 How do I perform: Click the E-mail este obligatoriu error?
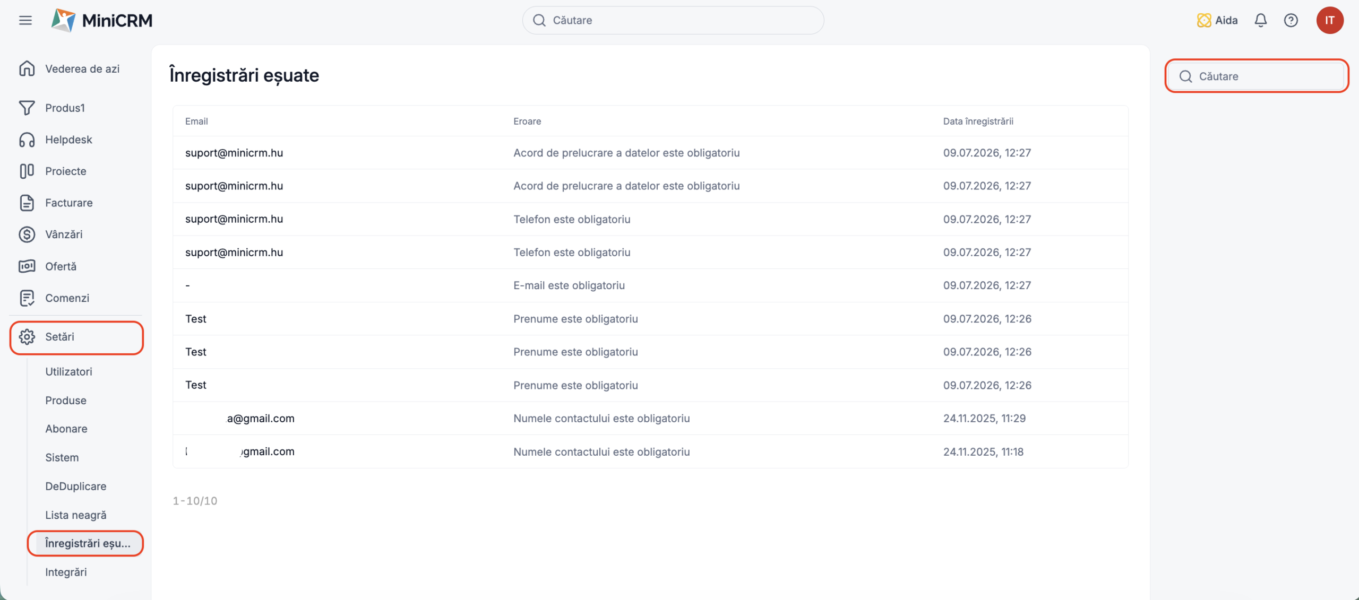point(569,285)
